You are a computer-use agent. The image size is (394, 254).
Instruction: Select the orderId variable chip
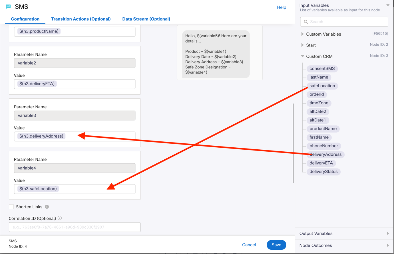pos(317,94)
